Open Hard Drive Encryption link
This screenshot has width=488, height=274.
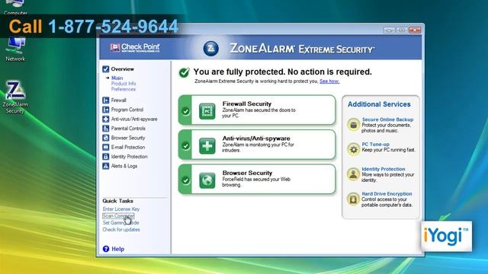(387, 193)
